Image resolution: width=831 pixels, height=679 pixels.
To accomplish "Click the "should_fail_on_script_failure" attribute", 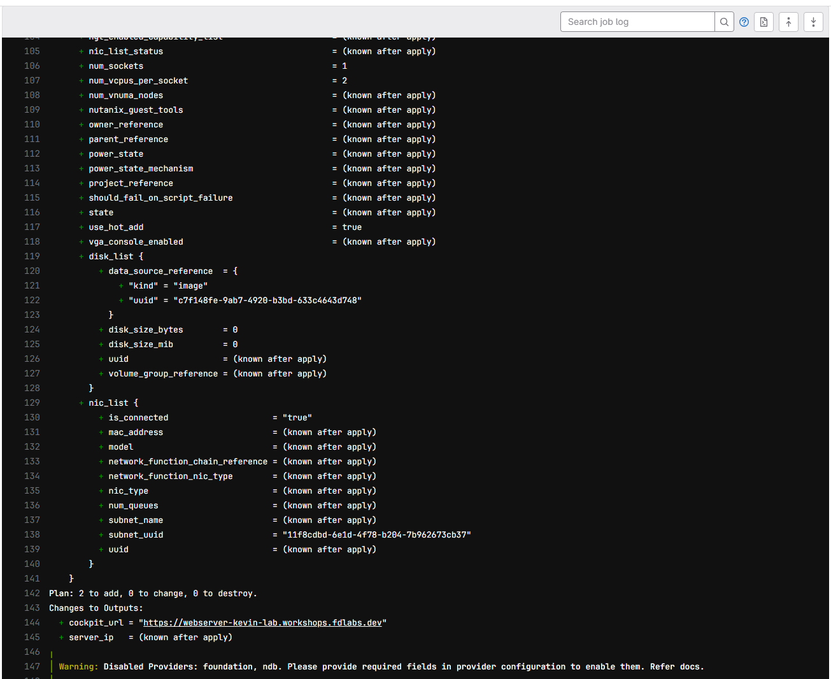I will pyautogui.click(x=160, y=198).
